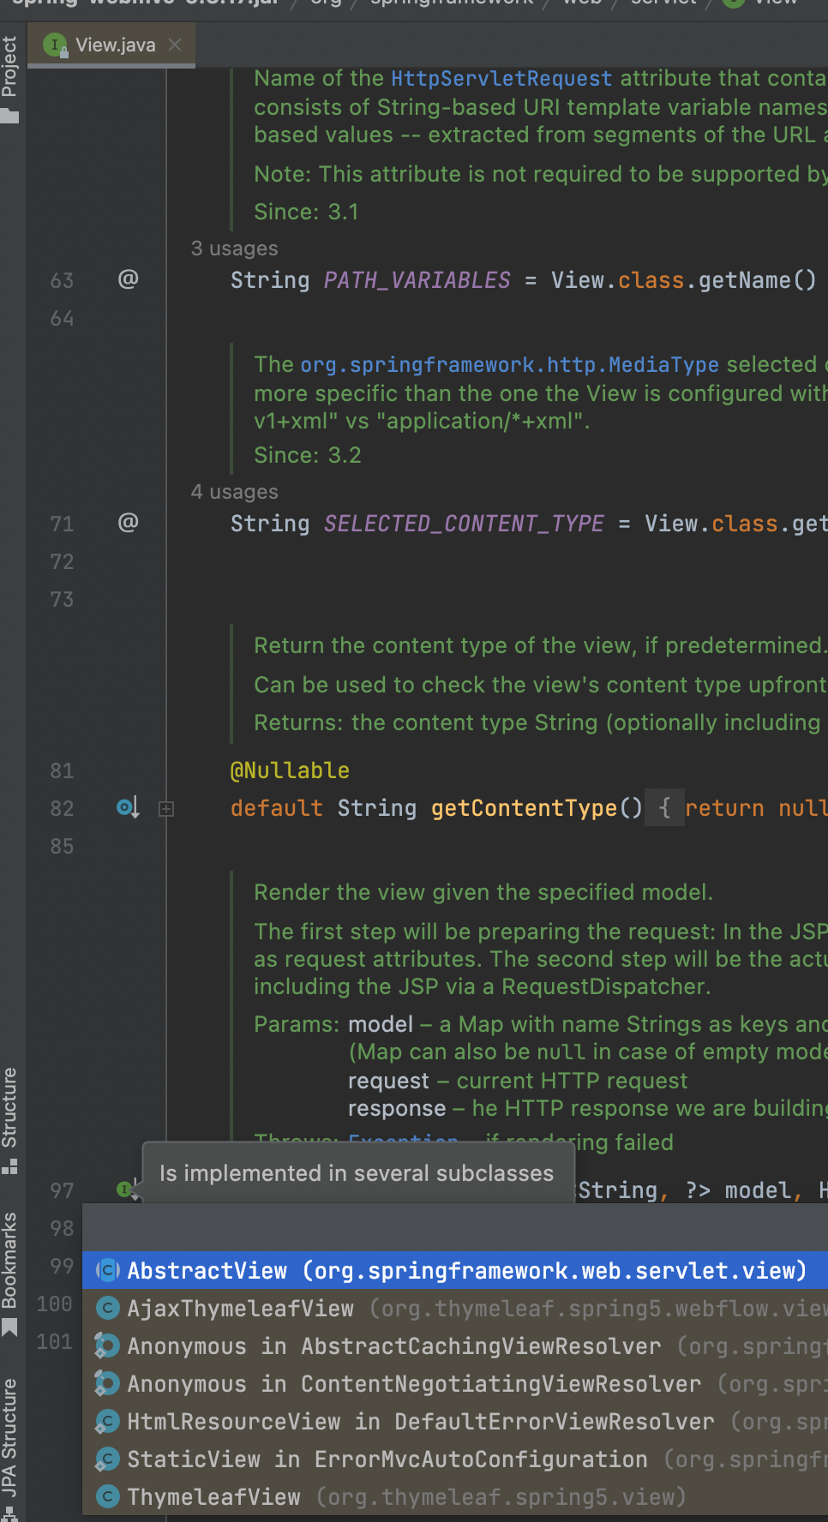Click the "4 usages" inlay hint
The width and height of the screenshot is (828, 1522).
[x=234, y=492]
